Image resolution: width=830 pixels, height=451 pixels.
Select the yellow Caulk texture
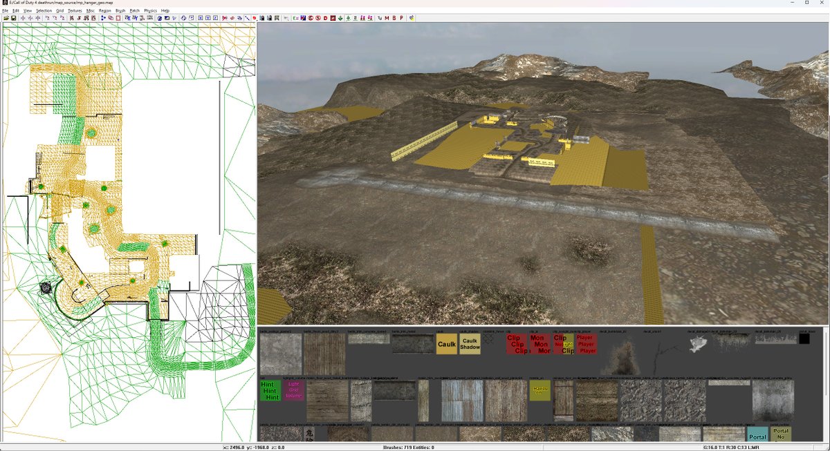tap(447, 344)
